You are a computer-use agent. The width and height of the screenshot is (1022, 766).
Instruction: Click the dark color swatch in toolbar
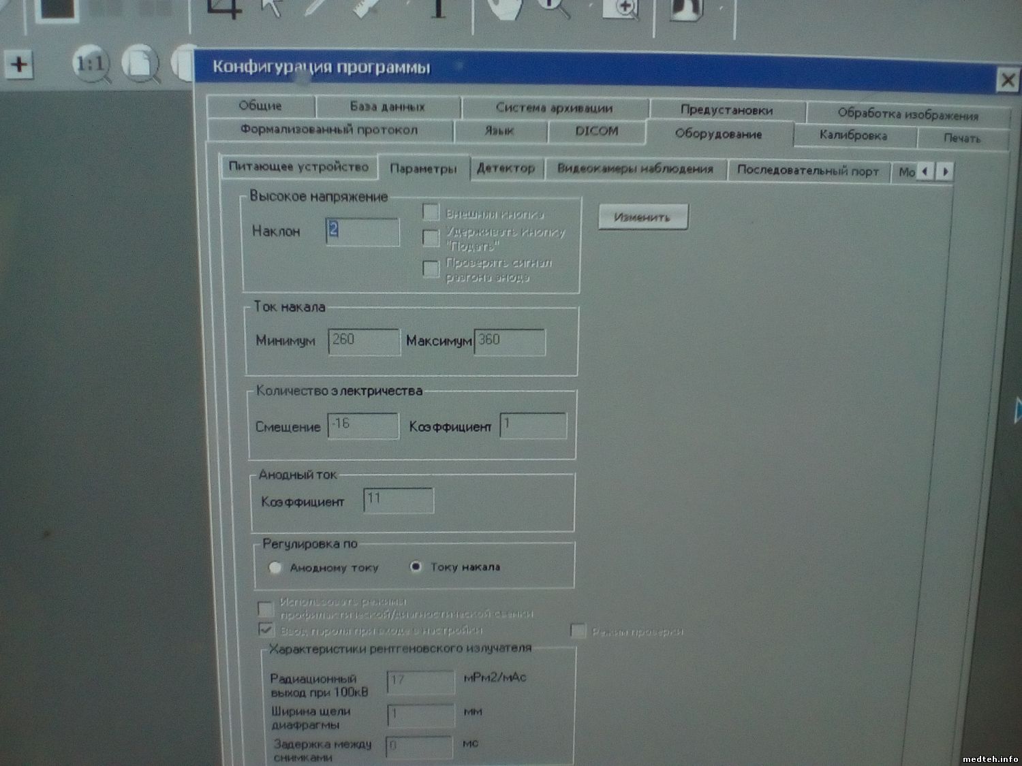(x=57, y=8)
